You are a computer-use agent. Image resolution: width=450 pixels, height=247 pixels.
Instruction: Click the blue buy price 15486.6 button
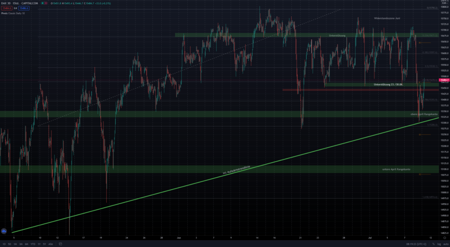click(x=23, y=8)
